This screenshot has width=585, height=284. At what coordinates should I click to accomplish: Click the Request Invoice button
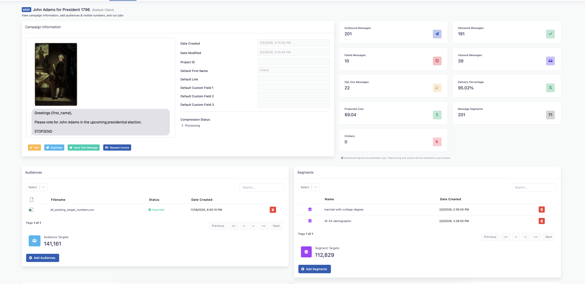[x=117, y=148]
